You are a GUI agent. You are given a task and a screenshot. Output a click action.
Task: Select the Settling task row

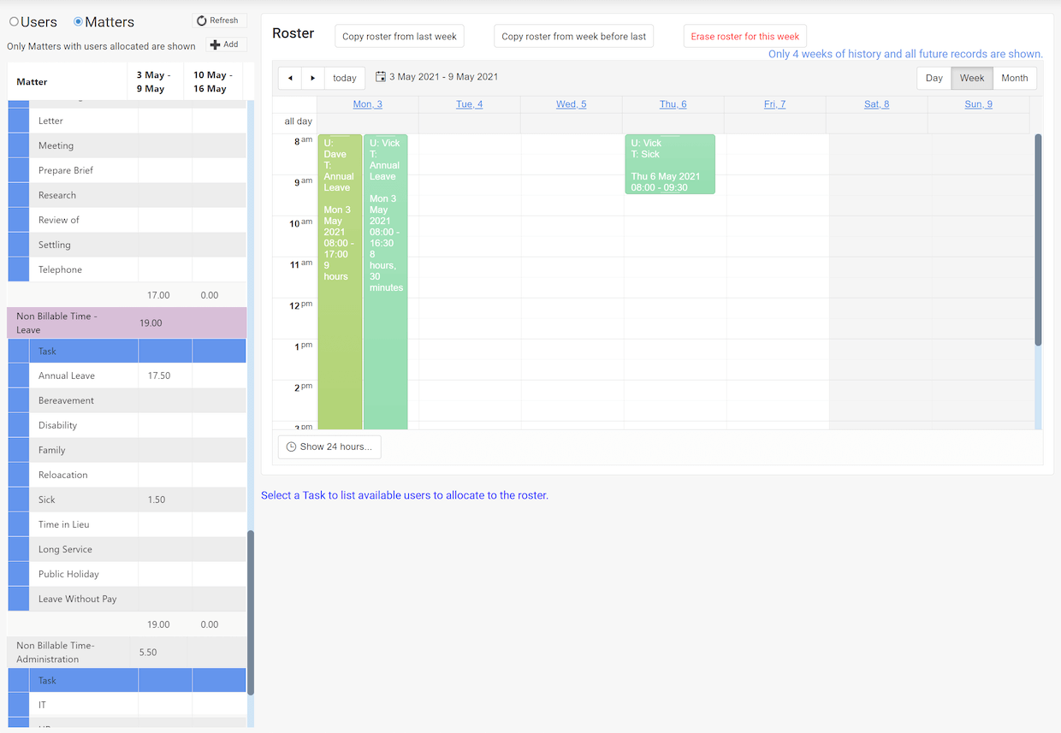[127, 245]
